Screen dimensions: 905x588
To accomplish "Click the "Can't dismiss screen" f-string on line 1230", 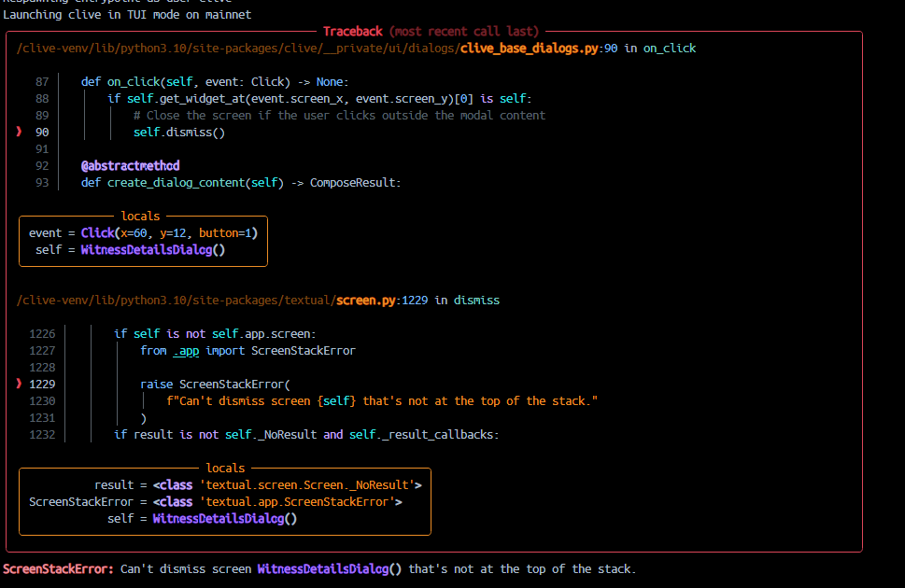I will pyautogui.click(x=381, y=401).
